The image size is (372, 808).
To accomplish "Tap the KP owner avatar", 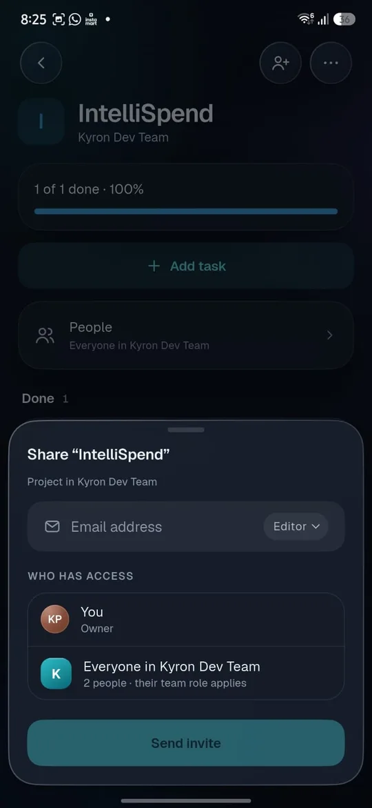I will coord(55,620).
